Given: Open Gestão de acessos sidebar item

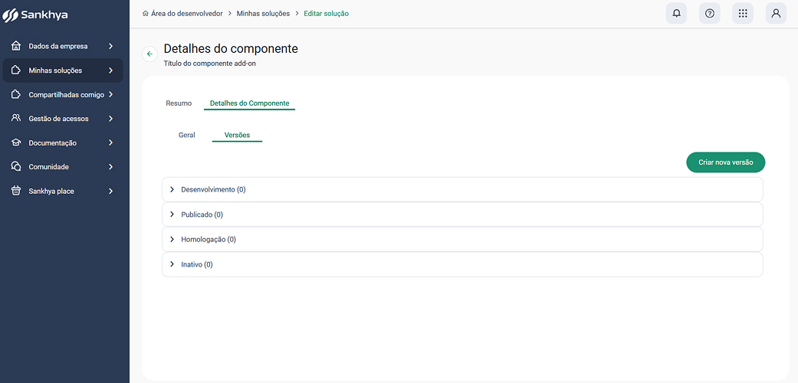Looking at the screenshot, I should click(x=63, y=119).
